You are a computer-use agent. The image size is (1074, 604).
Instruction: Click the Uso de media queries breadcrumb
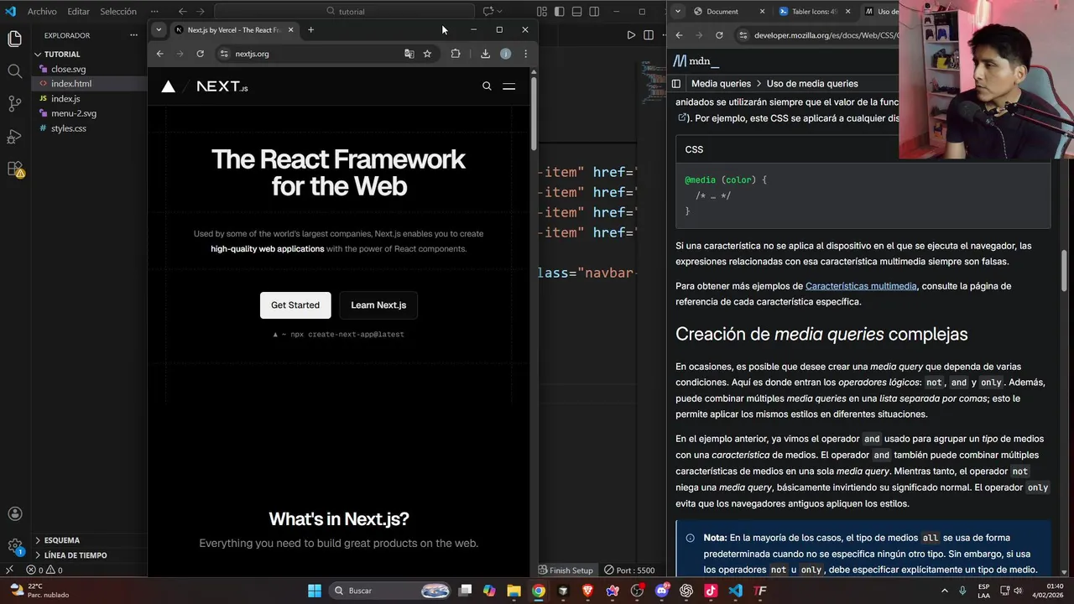(x=812, y=84)
